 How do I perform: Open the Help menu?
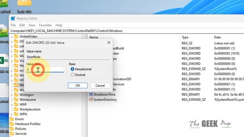tap(59, 25)
